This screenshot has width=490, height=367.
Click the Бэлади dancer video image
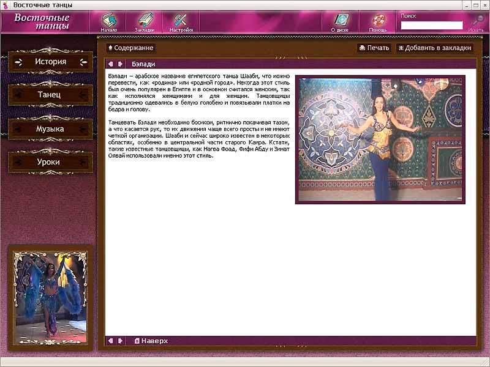[380, 139]
